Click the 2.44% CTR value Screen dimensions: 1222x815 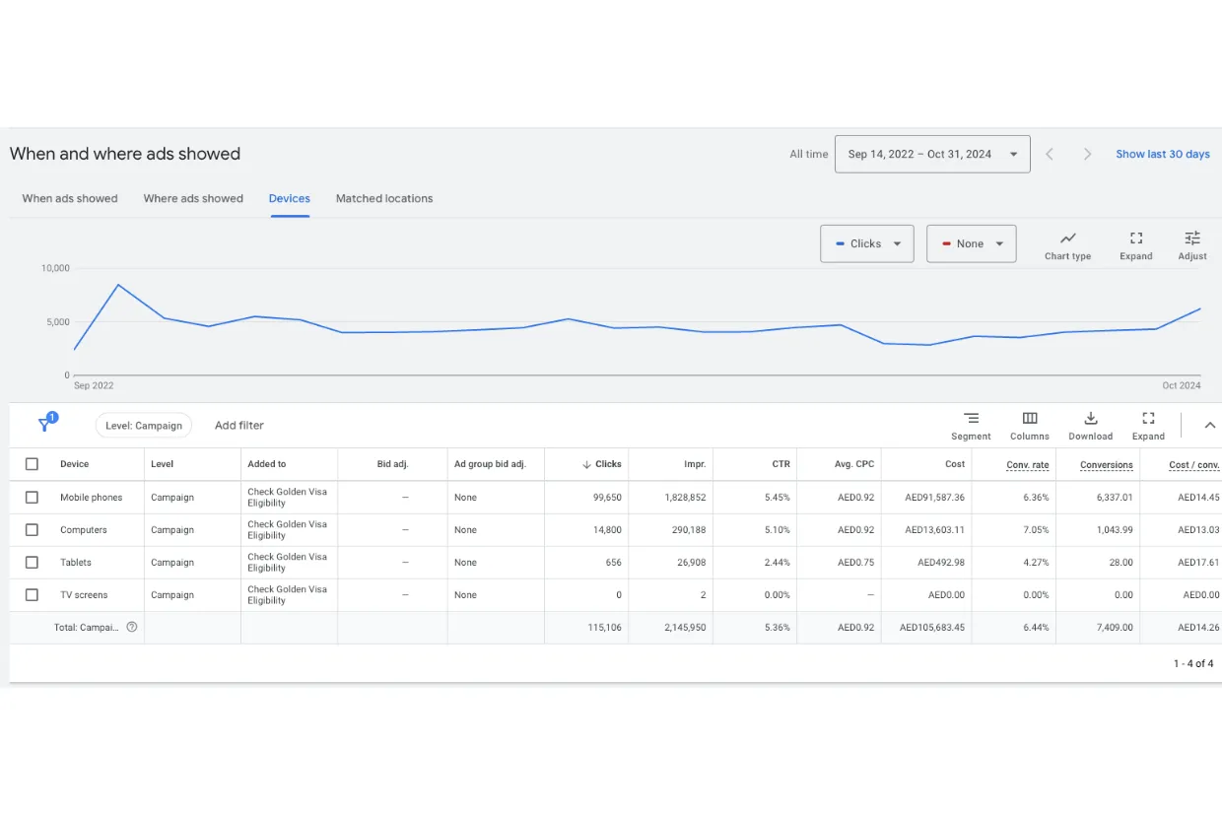point(778,563)
